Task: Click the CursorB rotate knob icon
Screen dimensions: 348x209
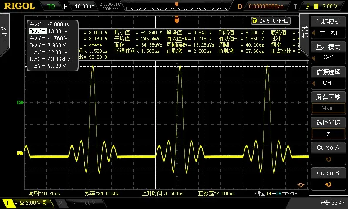Action: (x=328, y=184)
